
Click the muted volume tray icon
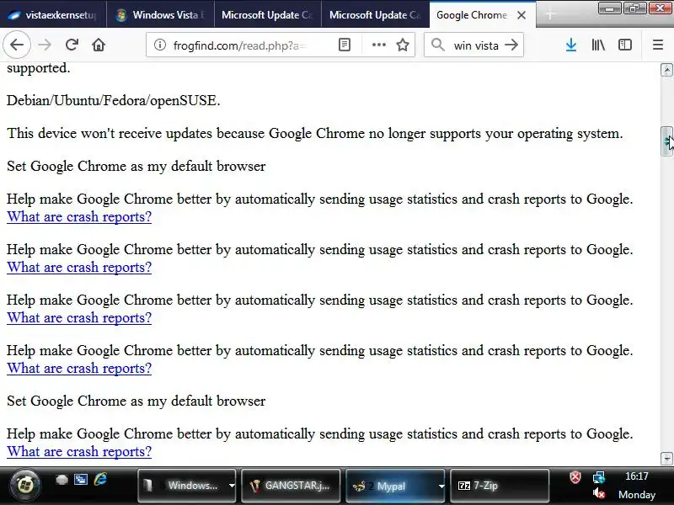tap(599, 494)
